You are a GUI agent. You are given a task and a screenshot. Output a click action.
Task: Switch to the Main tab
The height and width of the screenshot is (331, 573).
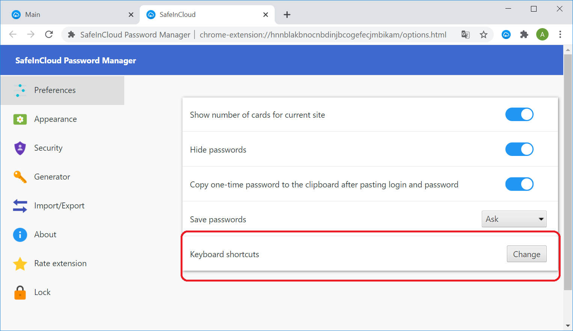pyautogui.click(x=71, y=15)
